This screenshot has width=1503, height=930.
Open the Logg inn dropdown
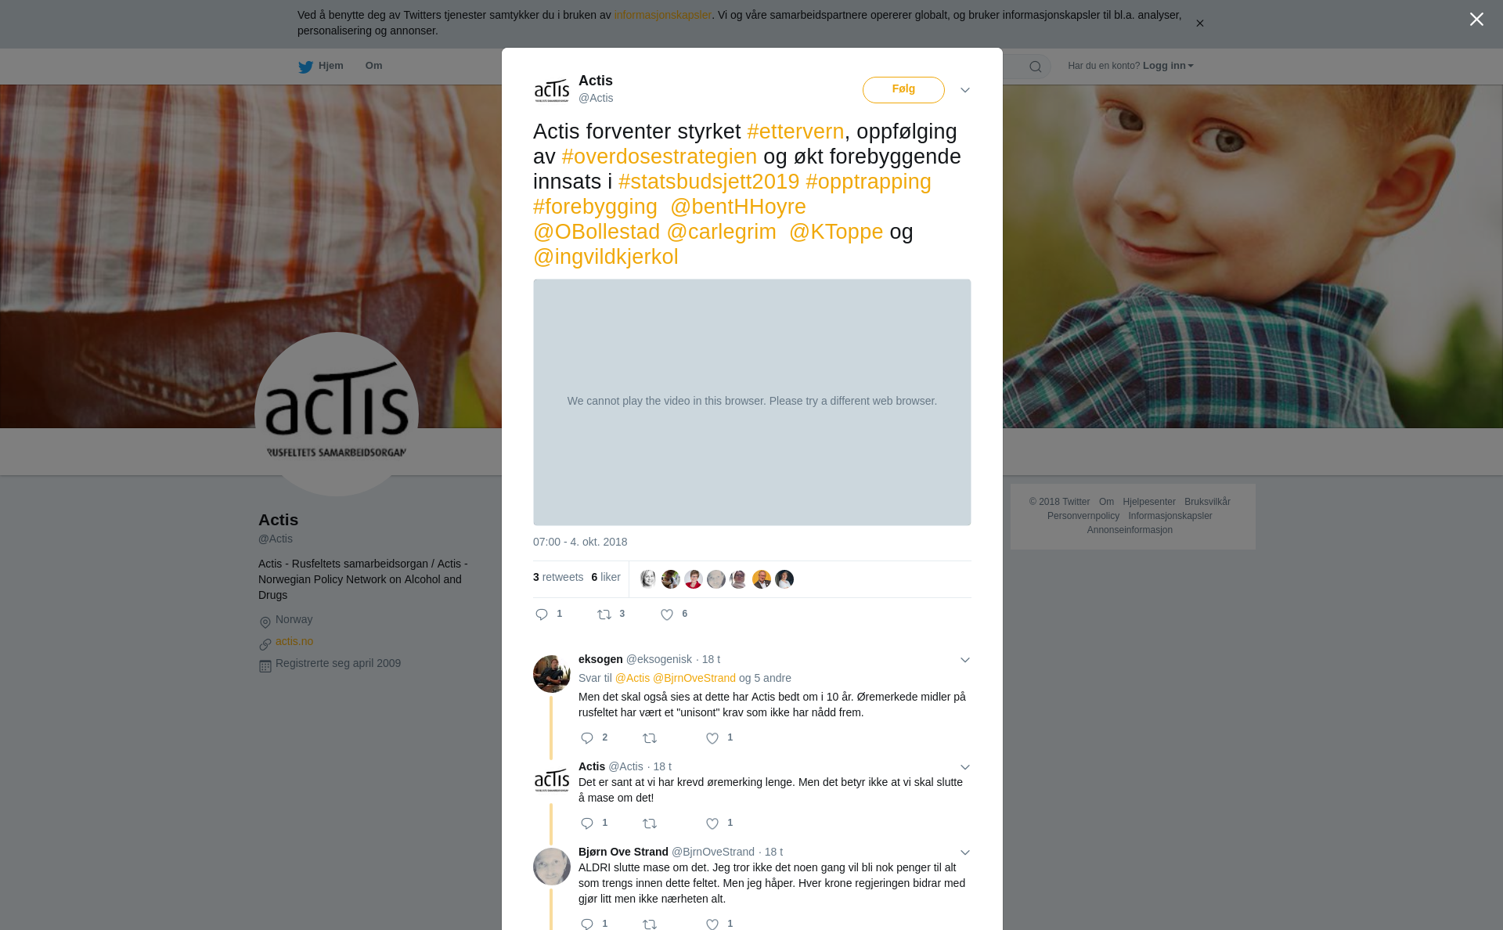coord(1168,66)
